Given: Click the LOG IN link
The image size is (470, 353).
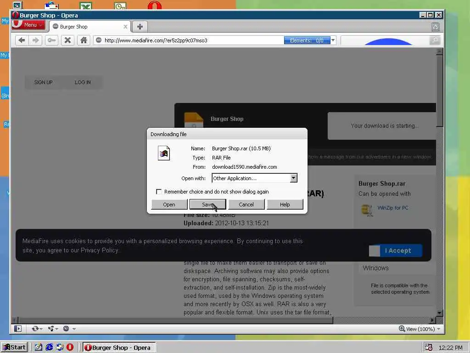Looking at the screenshot, I should tap(83, 82).
